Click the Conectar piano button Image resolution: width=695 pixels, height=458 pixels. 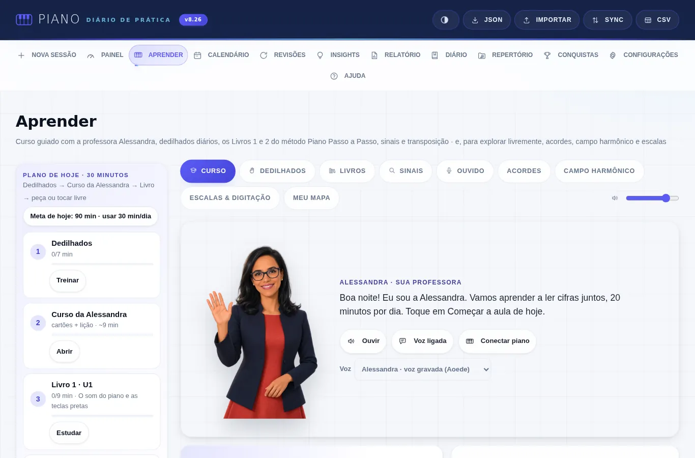point(498,341)
